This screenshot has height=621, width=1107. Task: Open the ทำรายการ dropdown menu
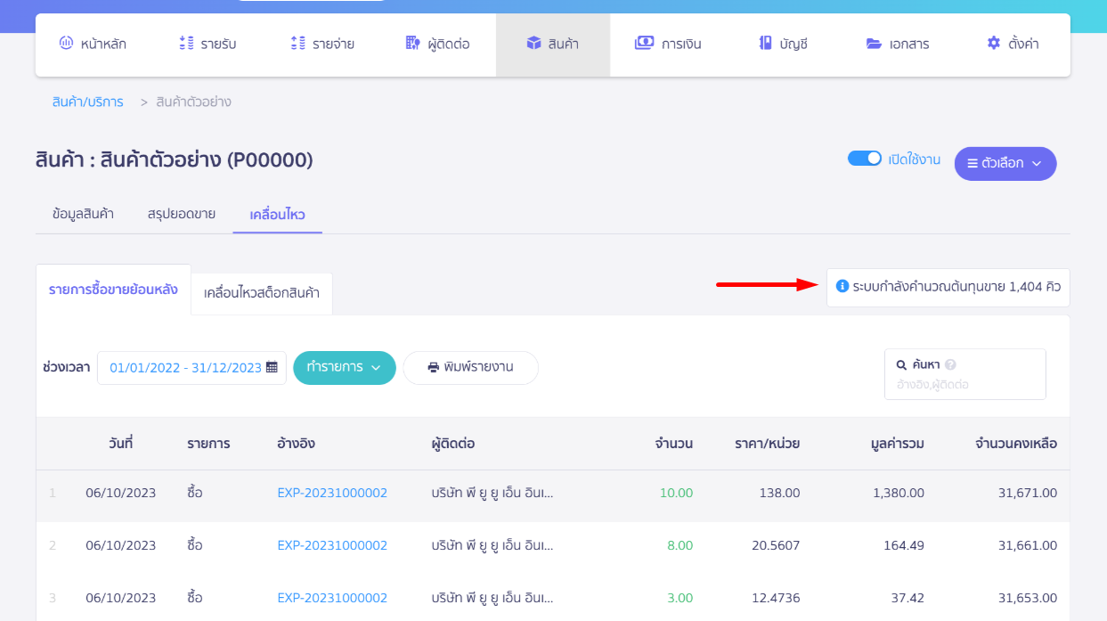(x=344, y=367)
